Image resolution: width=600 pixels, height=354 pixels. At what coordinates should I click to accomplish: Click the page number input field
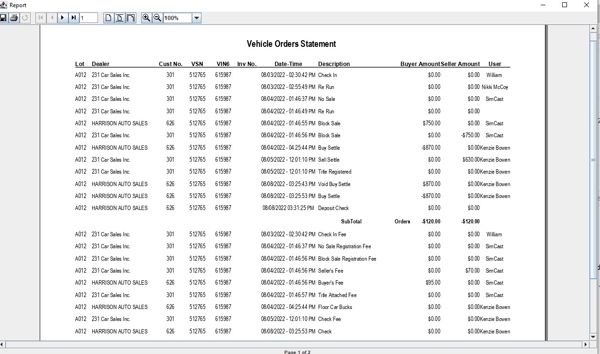point(89,18)
